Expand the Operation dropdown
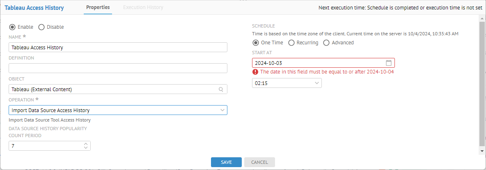486x170 pixels. [222, 110]
